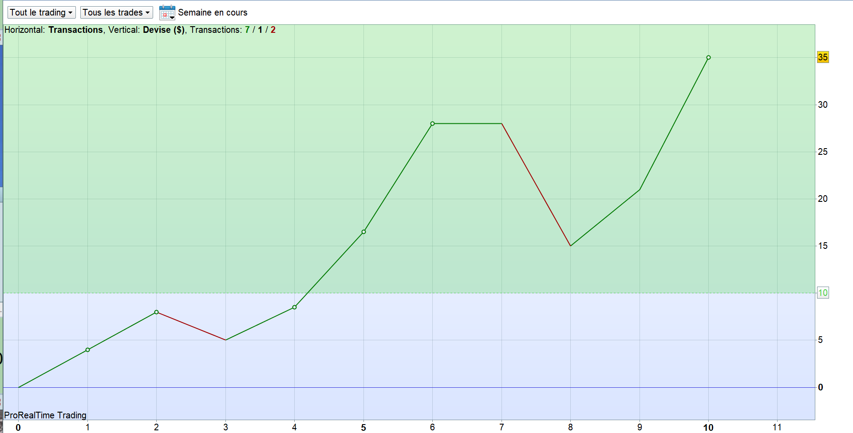Viewport: 853px width, 433px height.
Task: Click the 'Semaine en cours' period label
Action: [x=213, y=12]
